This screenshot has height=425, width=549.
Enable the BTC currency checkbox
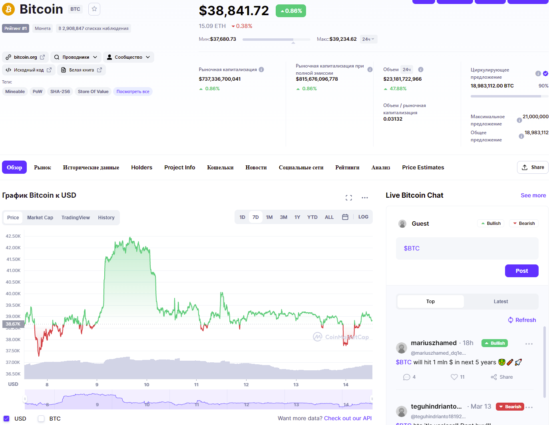(41, 419)
